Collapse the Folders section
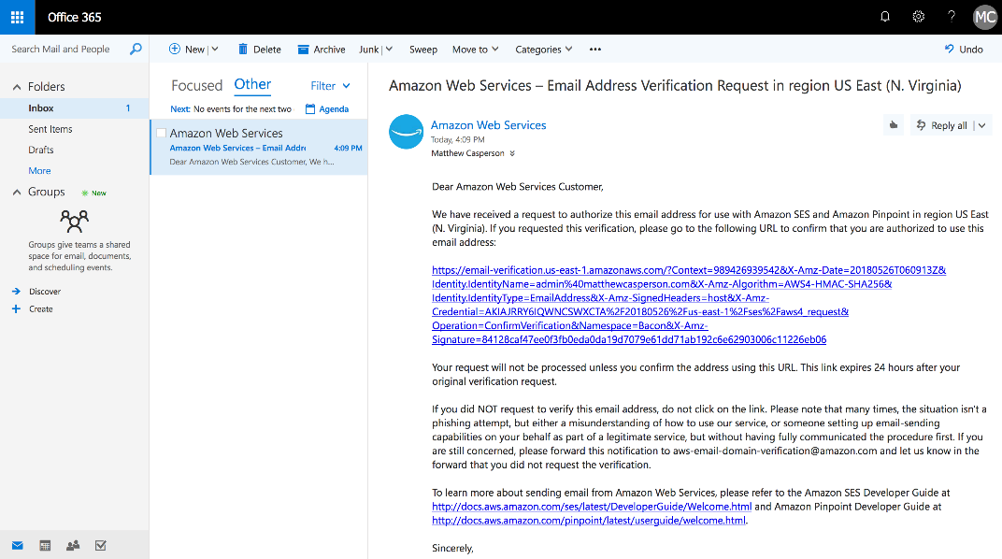Viewport: 1002px width, 559px height. pos(17,87)
